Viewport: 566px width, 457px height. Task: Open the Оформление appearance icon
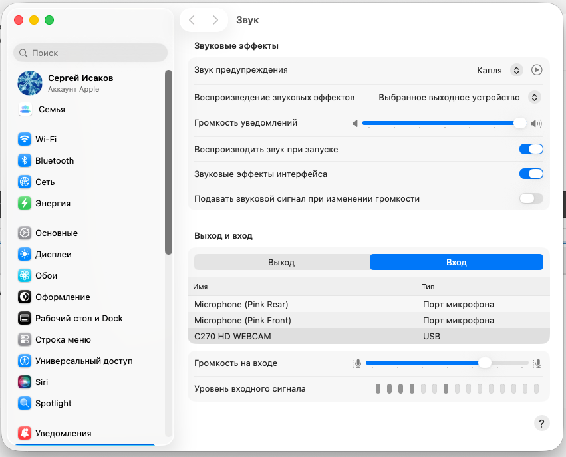point(25,297)
